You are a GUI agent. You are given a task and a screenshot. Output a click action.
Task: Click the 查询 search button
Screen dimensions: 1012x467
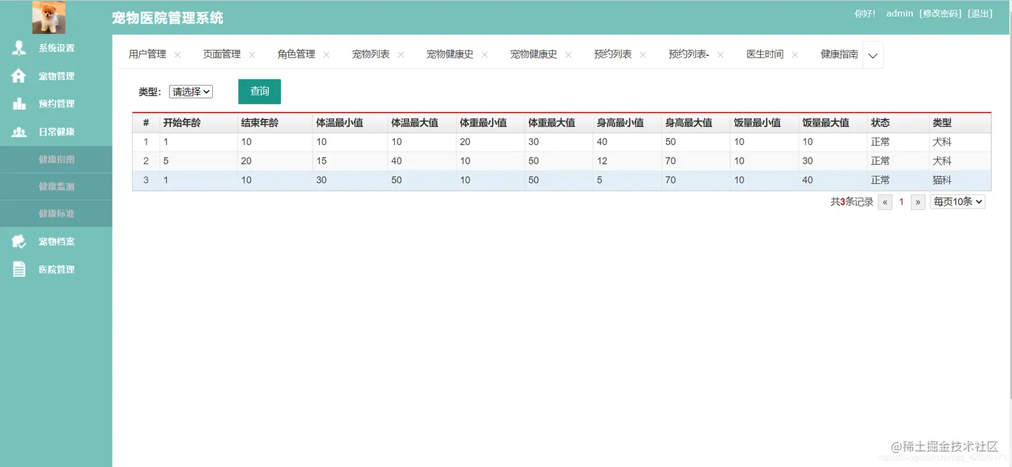(260, 92)
